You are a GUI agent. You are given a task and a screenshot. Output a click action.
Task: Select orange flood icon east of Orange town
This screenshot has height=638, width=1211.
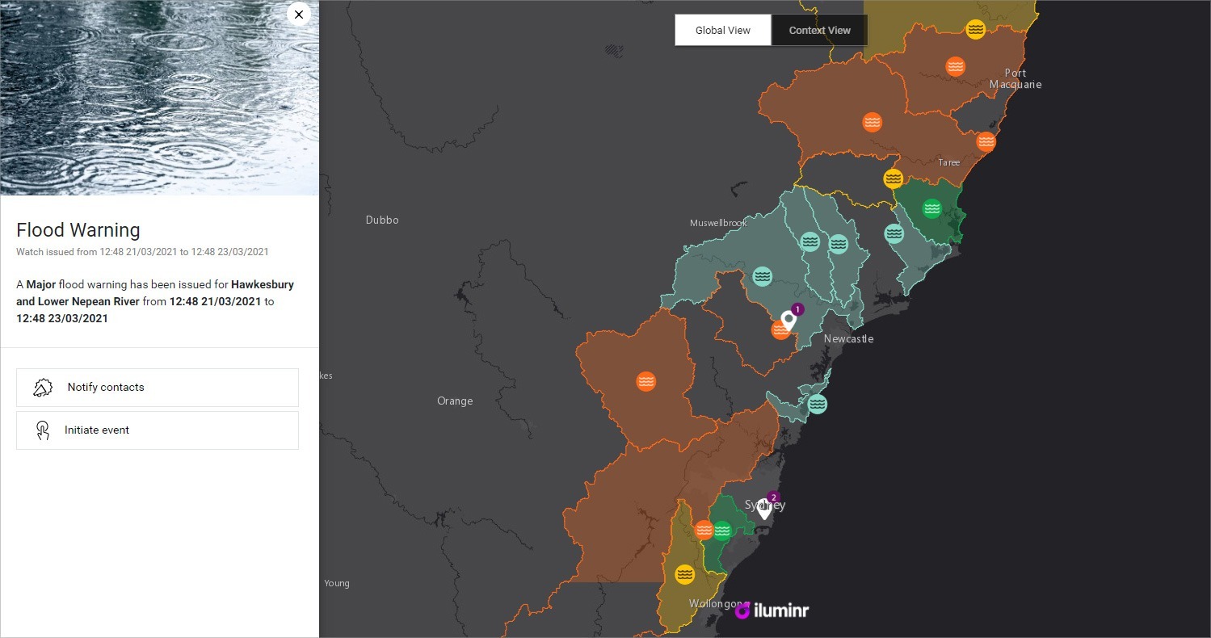(645, 381)
